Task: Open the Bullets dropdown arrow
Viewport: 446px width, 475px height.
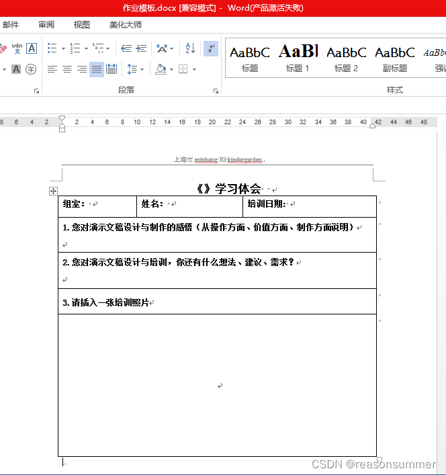Action: coord(63,48)
